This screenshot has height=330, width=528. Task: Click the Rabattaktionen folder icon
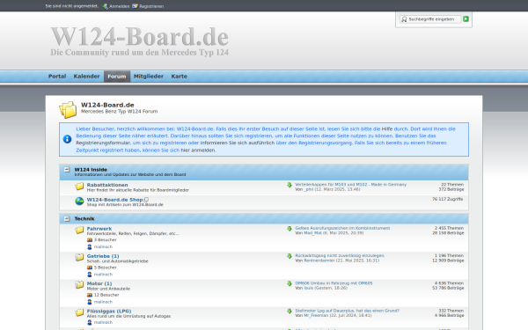click(79, 187)
